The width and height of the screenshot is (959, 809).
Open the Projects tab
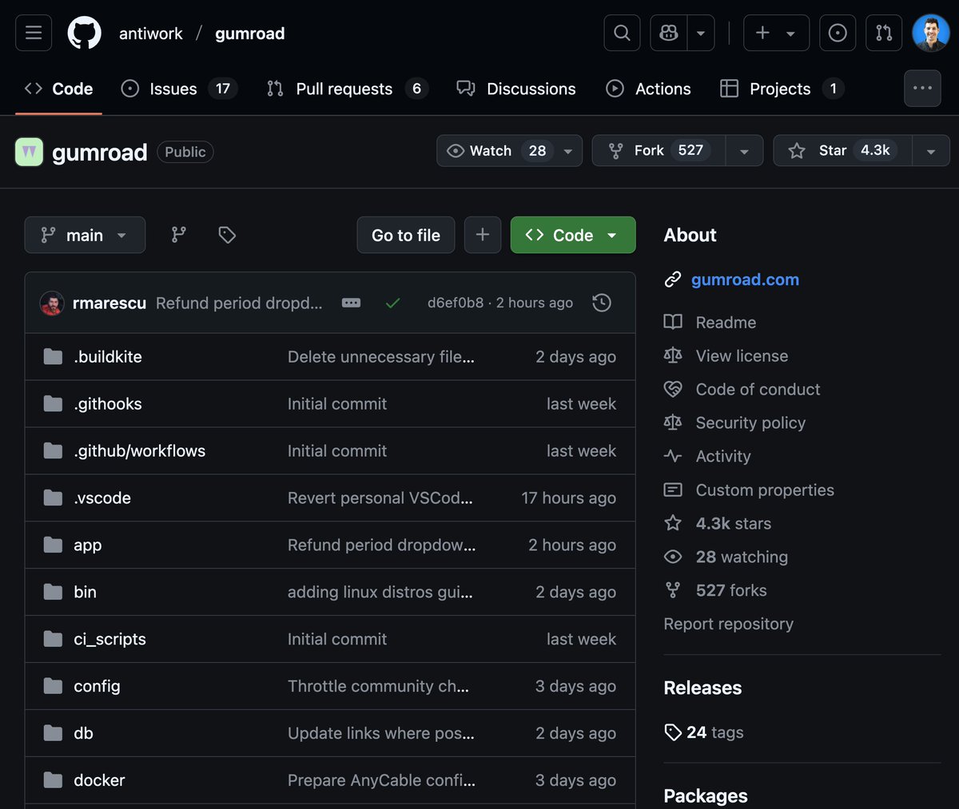pos(782,89)
